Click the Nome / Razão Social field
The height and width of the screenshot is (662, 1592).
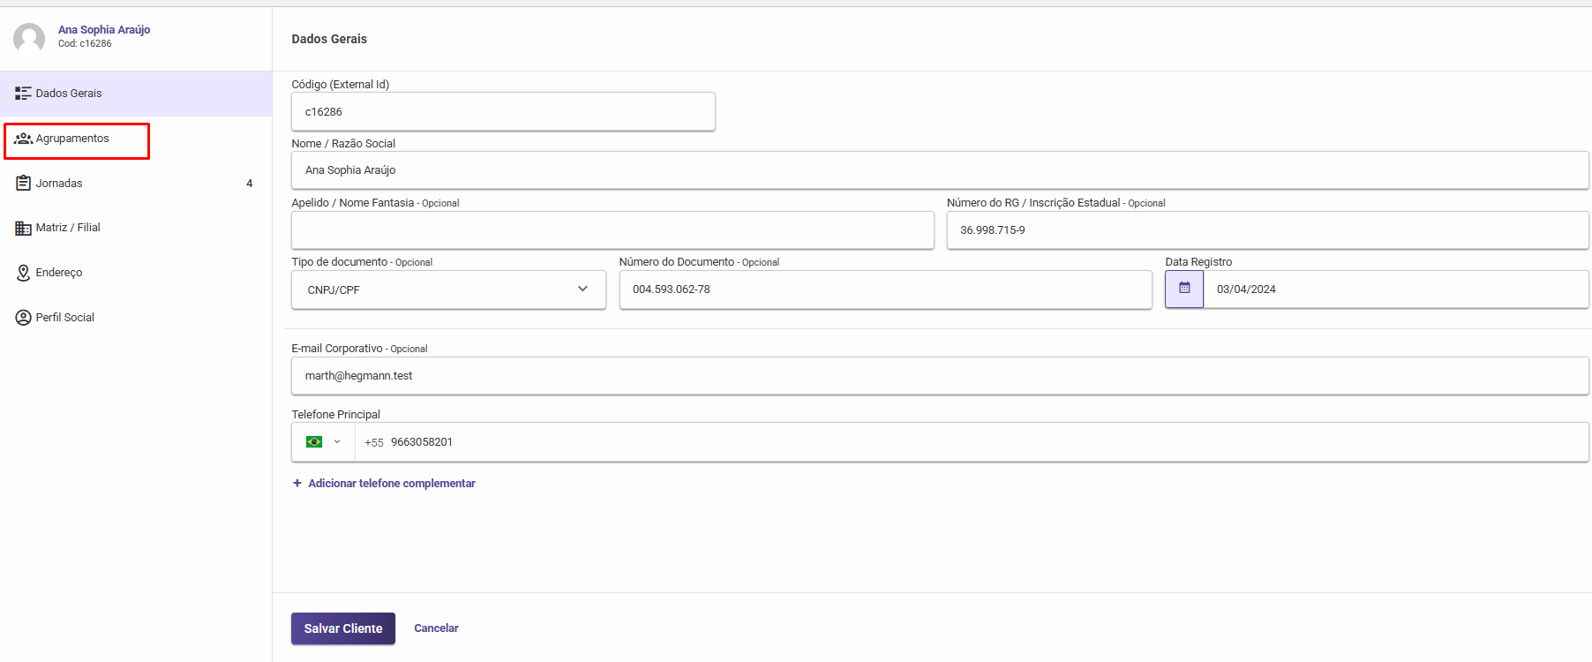tap(940, 170)
